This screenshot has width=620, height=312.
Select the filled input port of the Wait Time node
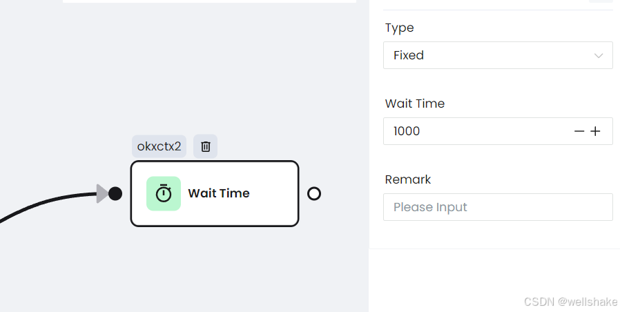coord(115,193)
